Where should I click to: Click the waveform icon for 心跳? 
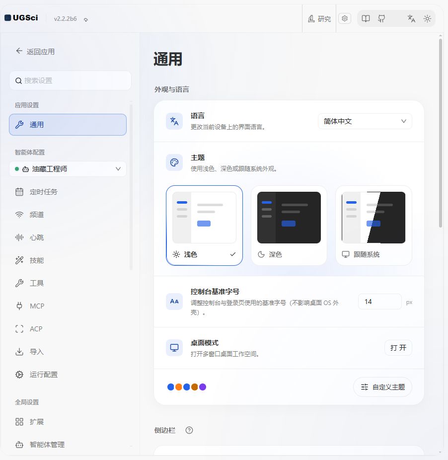19,237
